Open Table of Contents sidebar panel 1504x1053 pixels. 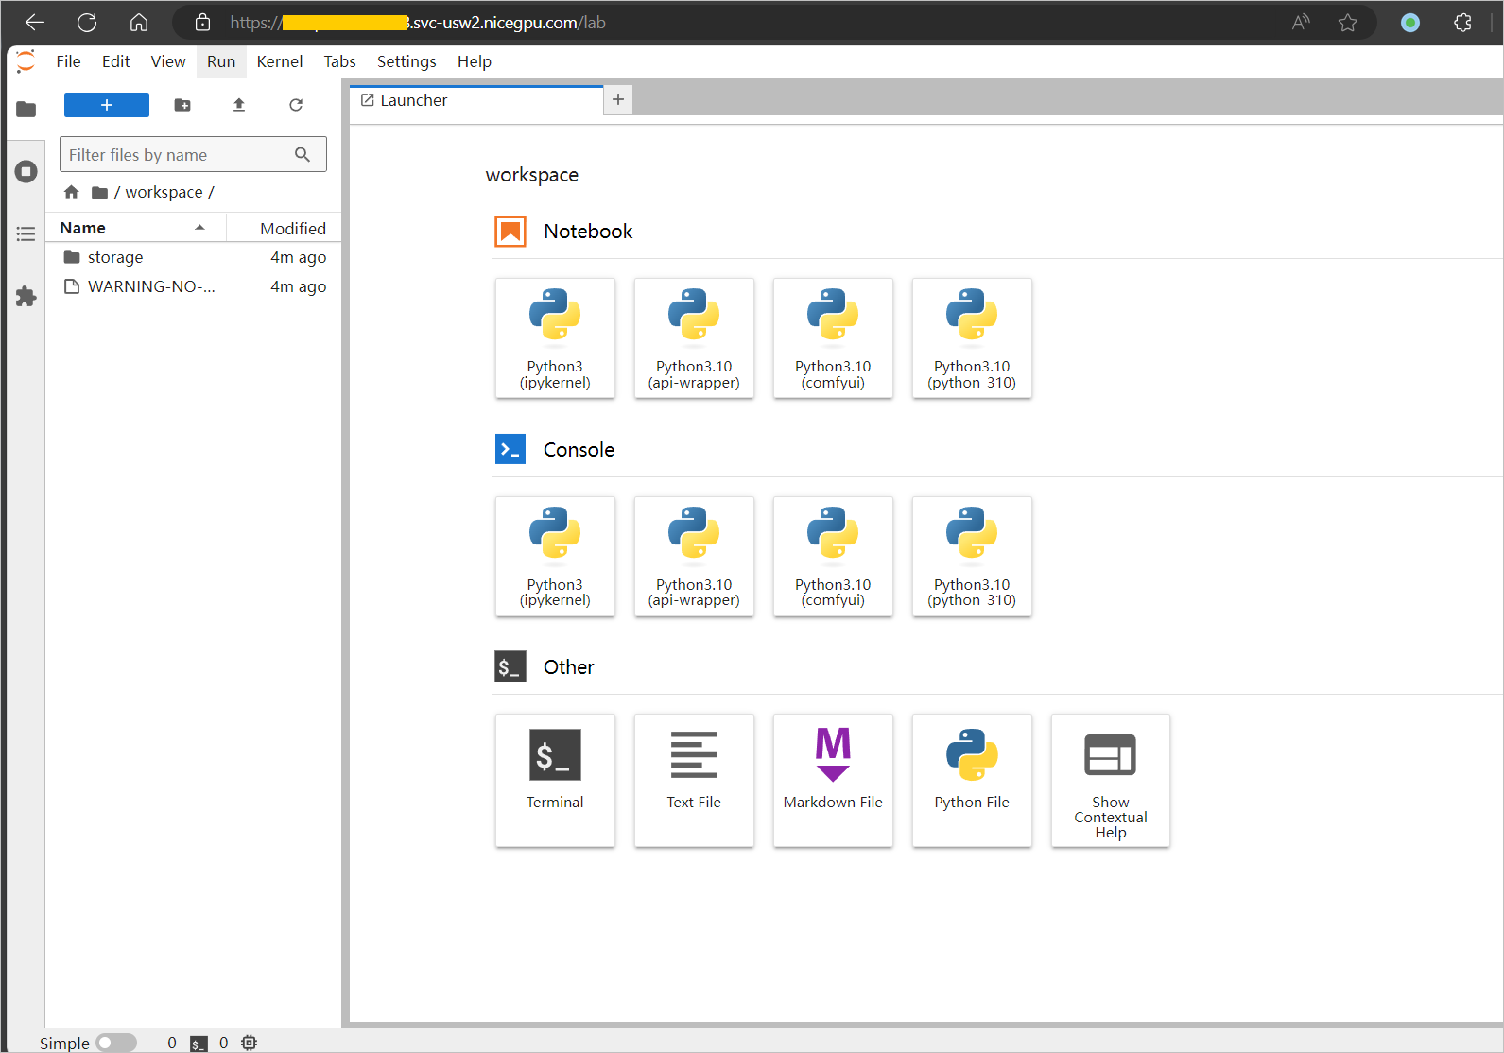coord(26,233)
